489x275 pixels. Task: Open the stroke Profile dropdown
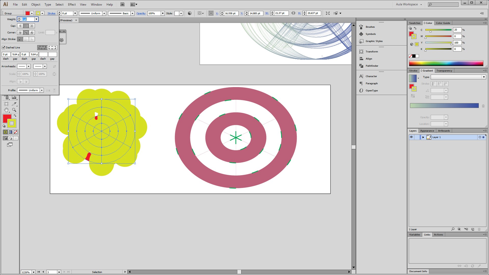42,90
